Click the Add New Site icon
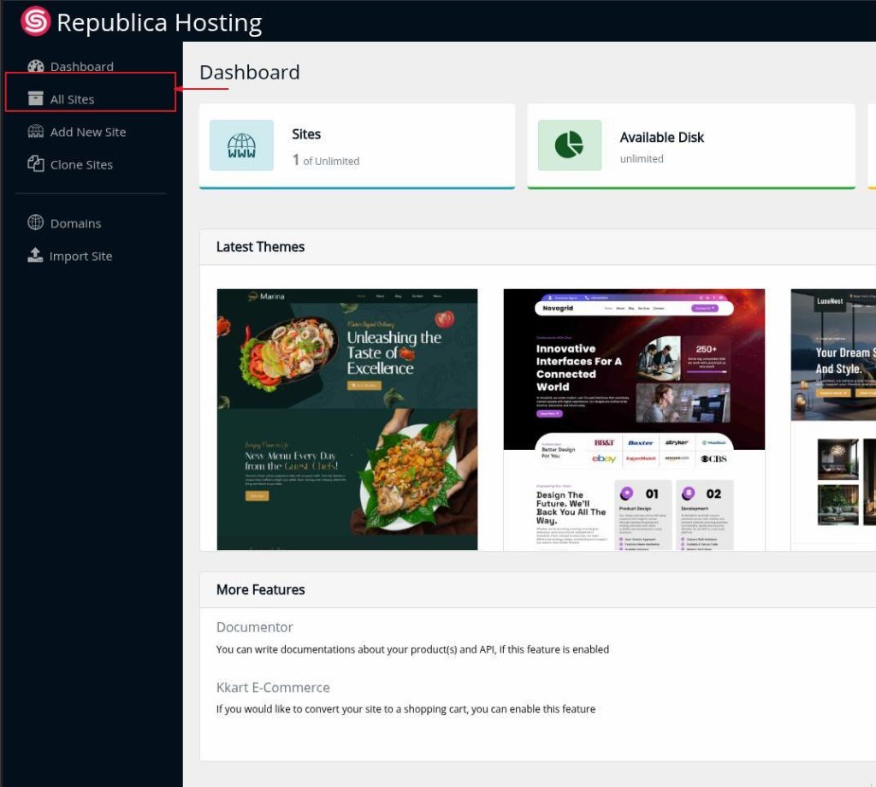 tap(35, 132)
